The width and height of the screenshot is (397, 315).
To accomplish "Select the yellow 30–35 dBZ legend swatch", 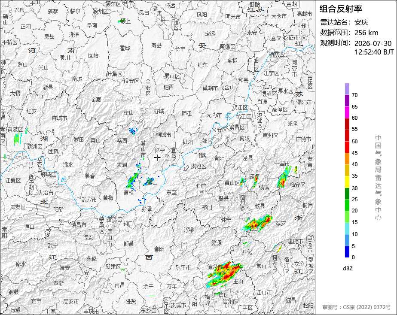I will click(x=347, y=182).
